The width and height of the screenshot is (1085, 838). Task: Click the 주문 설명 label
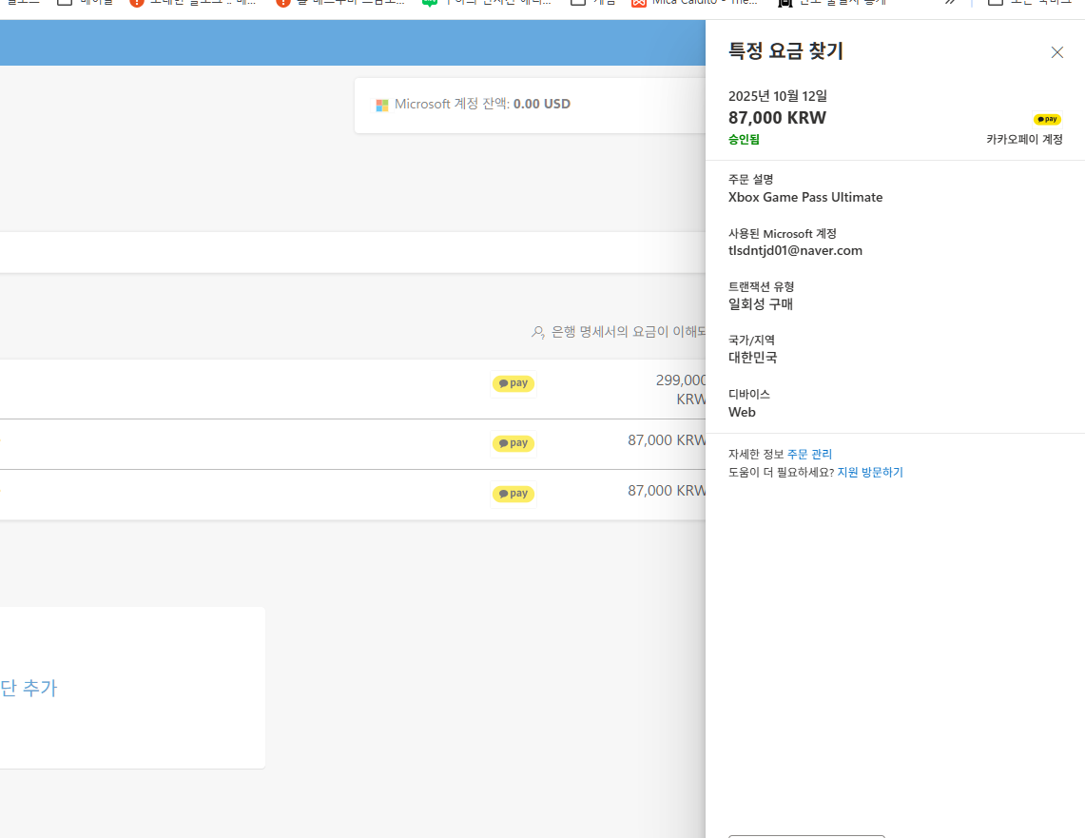[x=751, y=179]
